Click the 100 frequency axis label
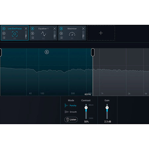The width and height of the screenshot is (149, 149). point(42,93)
